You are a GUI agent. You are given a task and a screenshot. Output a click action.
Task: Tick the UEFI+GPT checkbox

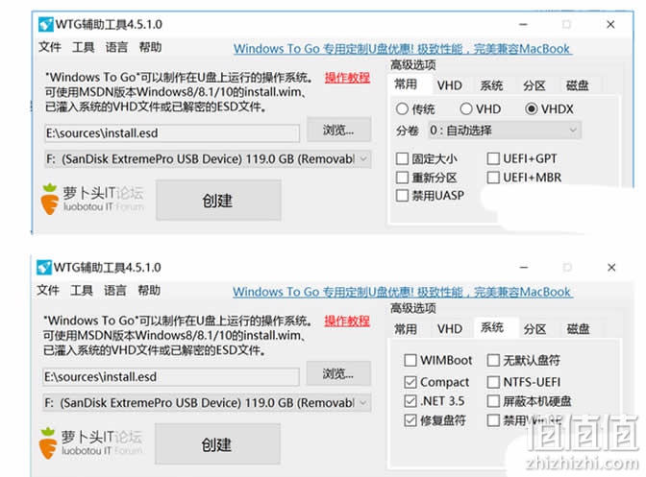tap(493, 158)
